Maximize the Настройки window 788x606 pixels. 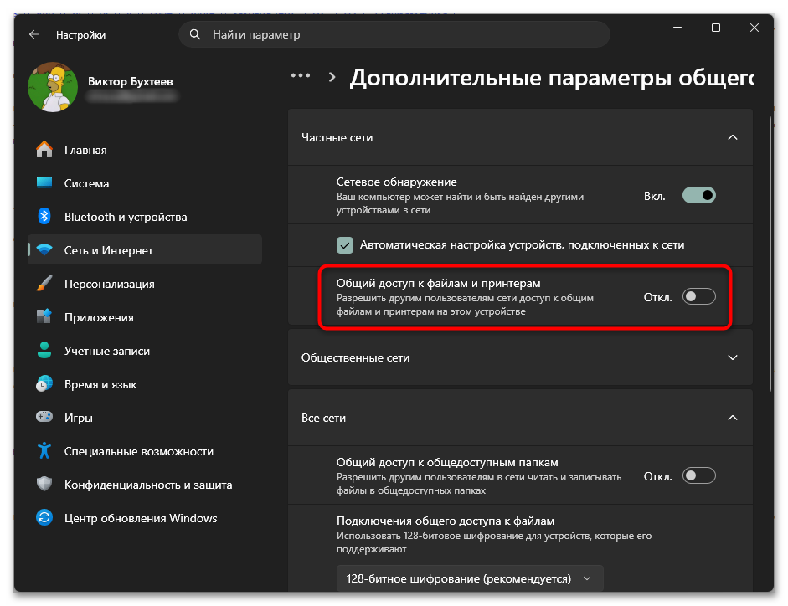pos(716,28)
